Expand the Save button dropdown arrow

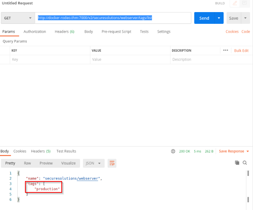point(245,18)
